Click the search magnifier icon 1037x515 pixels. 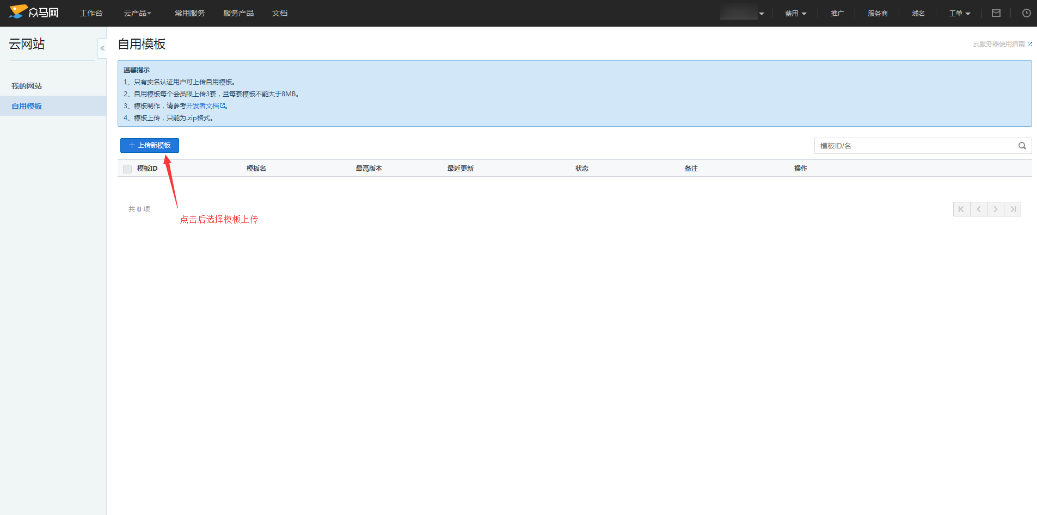point(1022,146)
